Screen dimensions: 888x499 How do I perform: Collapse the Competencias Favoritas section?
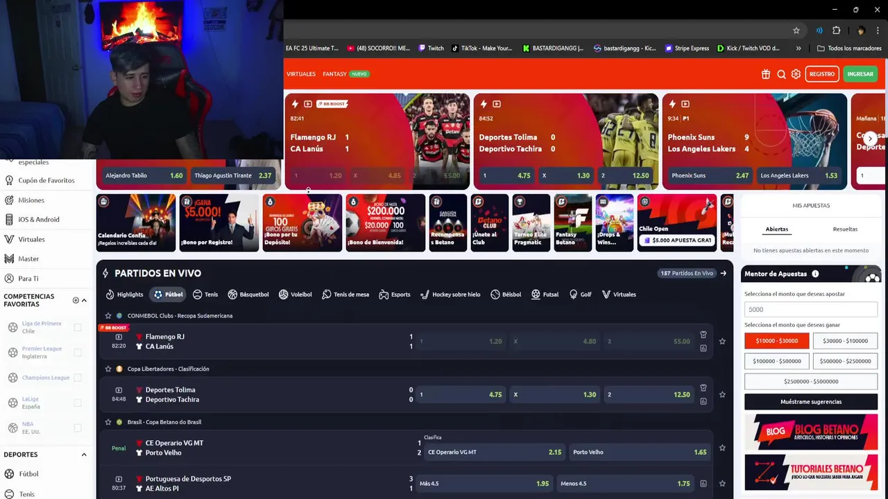(x=84, y=300)
